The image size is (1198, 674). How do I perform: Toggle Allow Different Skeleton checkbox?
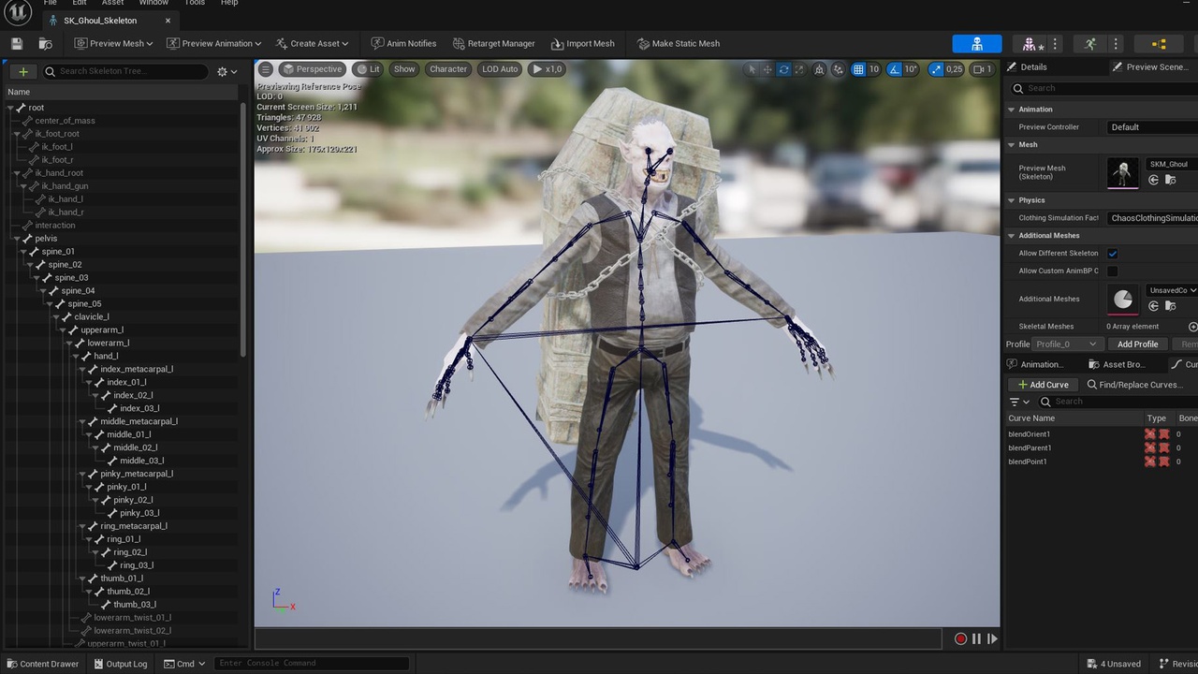point(1112,253)
